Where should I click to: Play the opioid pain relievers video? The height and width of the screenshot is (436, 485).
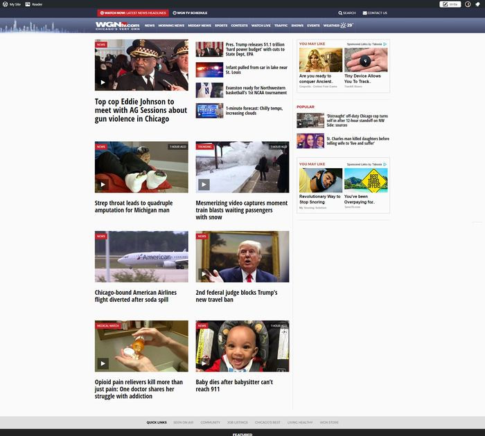pos(103,363)
